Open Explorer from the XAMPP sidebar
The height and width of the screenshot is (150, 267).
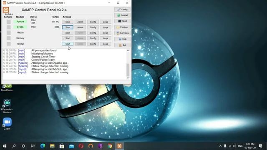pyautogui.click(x=122, y=27)
